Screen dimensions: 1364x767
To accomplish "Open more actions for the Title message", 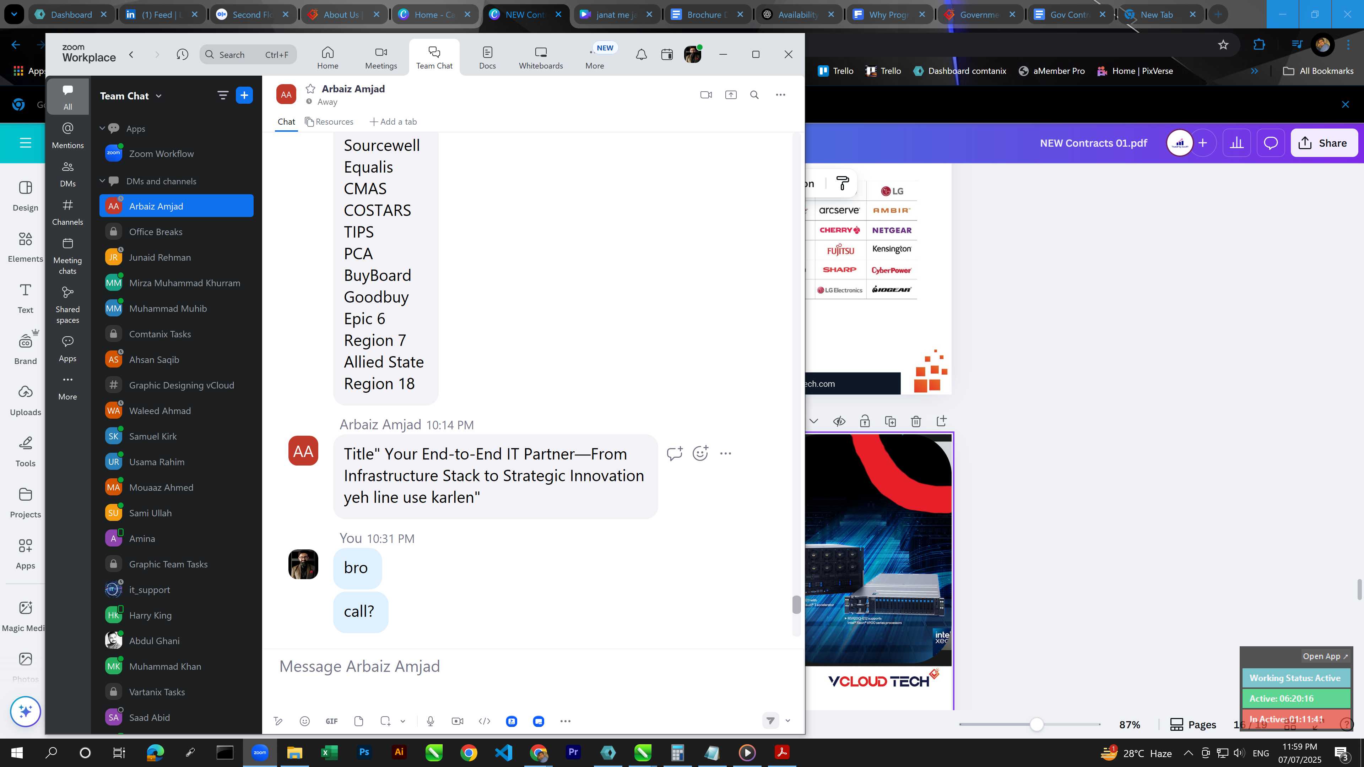I will [725, 453].
